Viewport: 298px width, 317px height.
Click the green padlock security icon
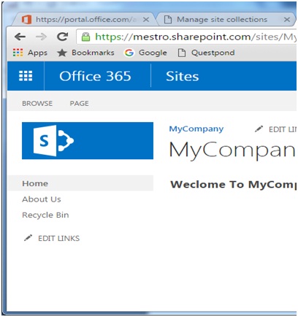tap(85, 37)
